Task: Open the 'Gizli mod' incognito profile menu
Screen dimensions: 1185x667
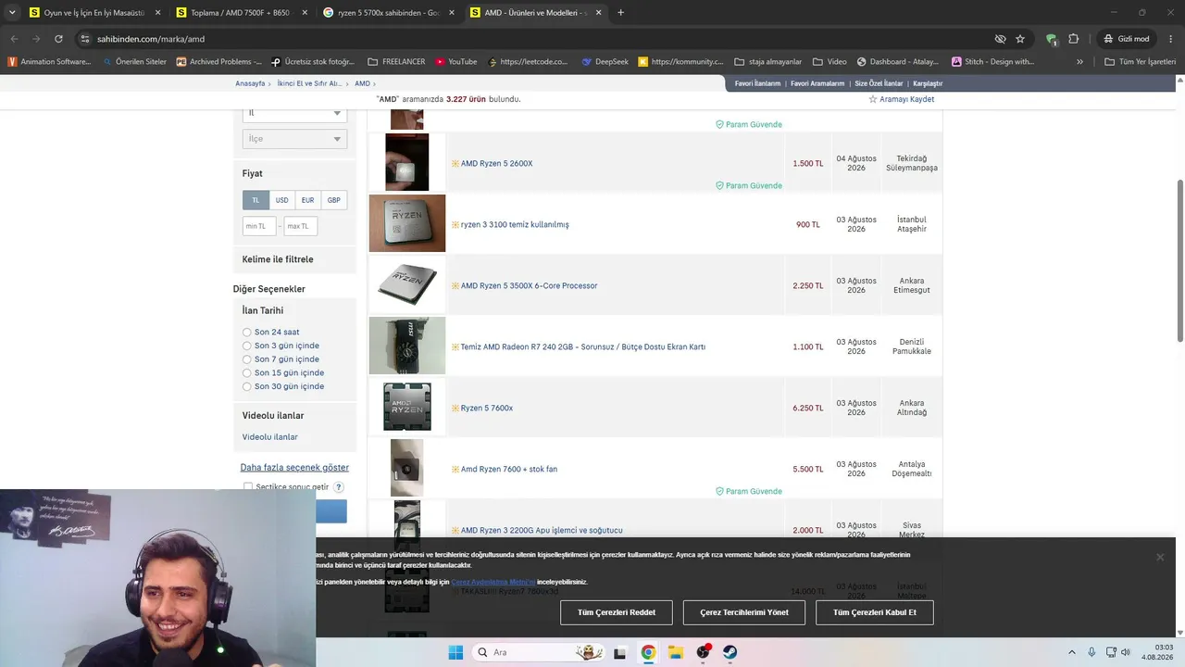Action: pyautogui.click(x=1127, y=39)
